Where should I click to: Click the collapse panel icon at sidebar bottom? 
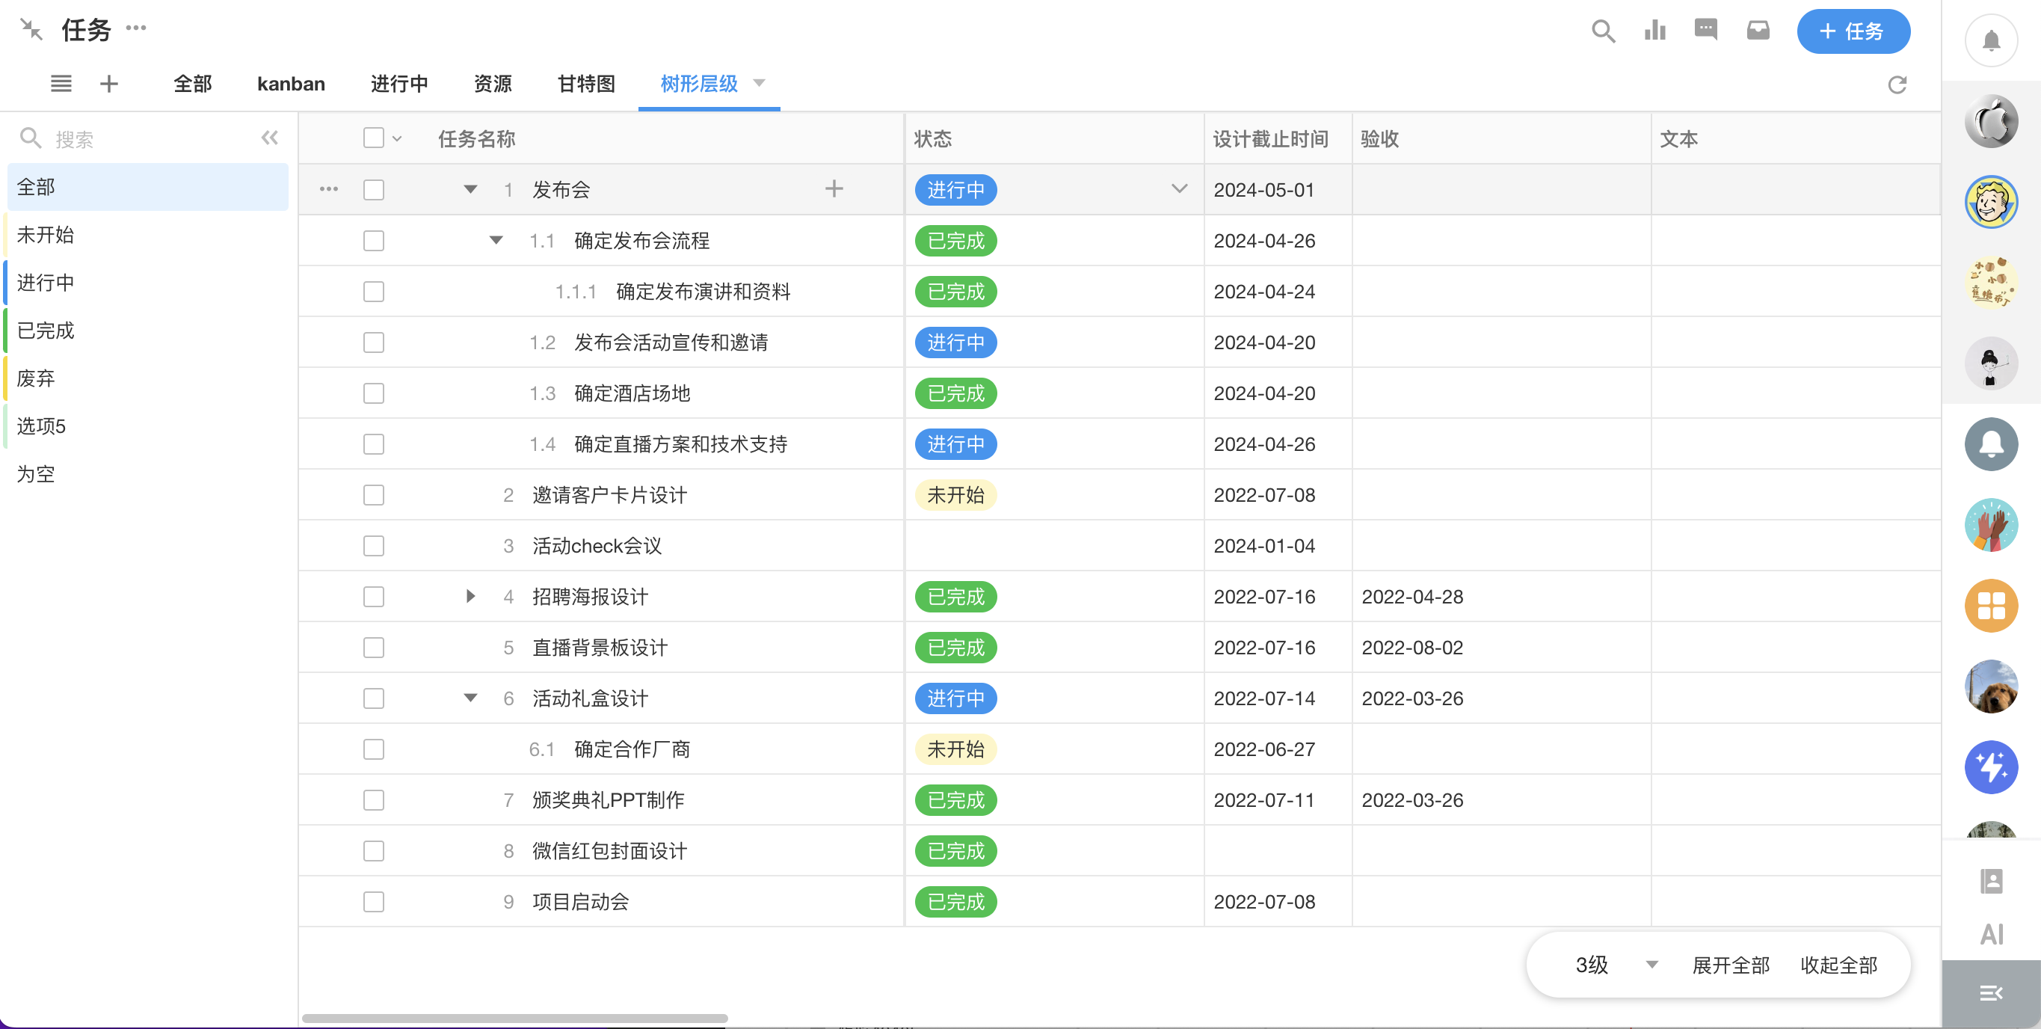pos(1991,993)
